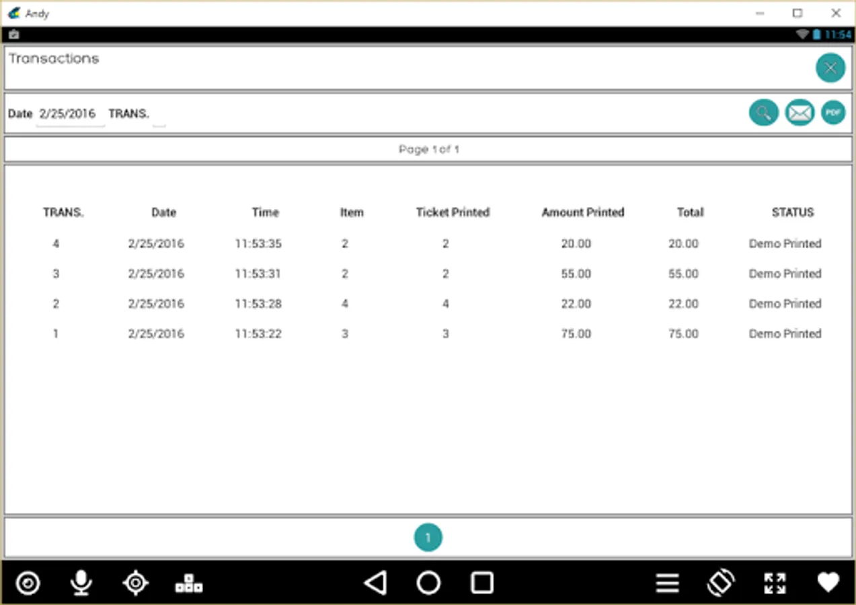Toggle the microphone icon

(x=81, y=583)
